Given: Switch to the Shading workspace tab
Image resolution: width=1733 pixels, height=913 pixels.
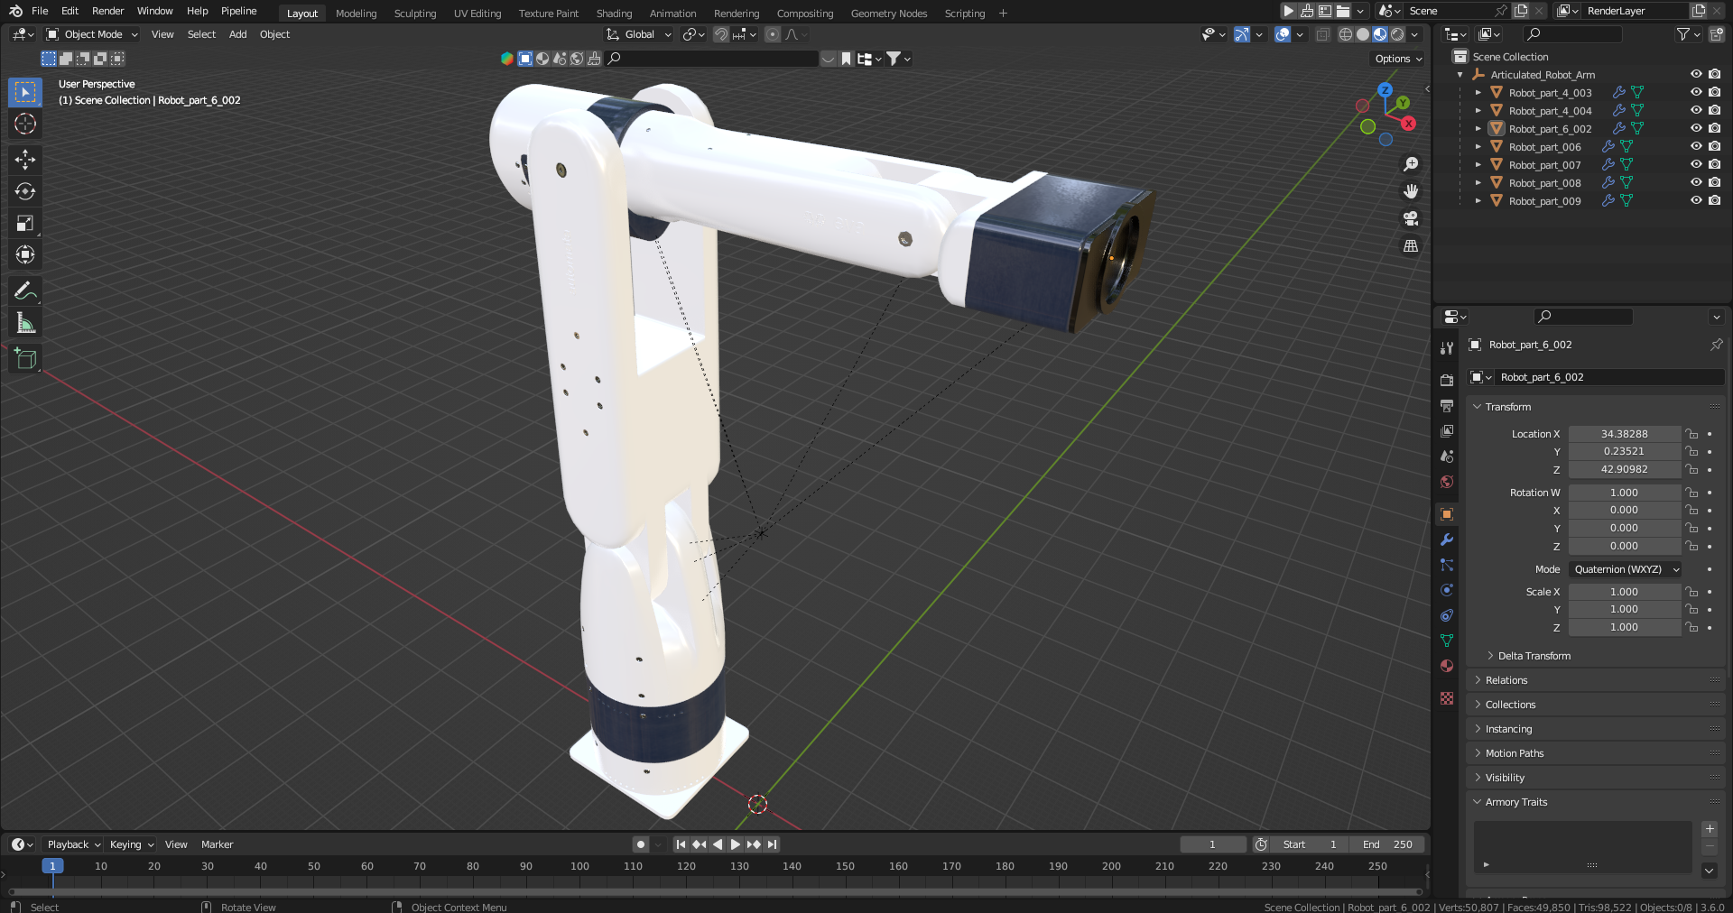Looking at the screenshot, I should (x=614, y=14).
